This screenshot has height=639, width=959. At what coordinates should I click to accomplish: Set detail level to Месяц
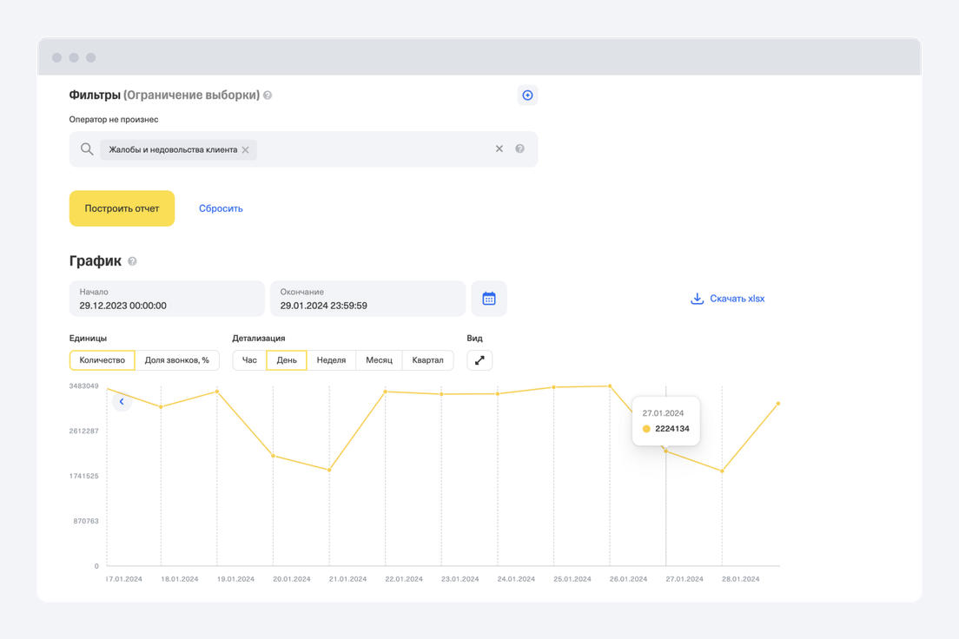(379, 360)
